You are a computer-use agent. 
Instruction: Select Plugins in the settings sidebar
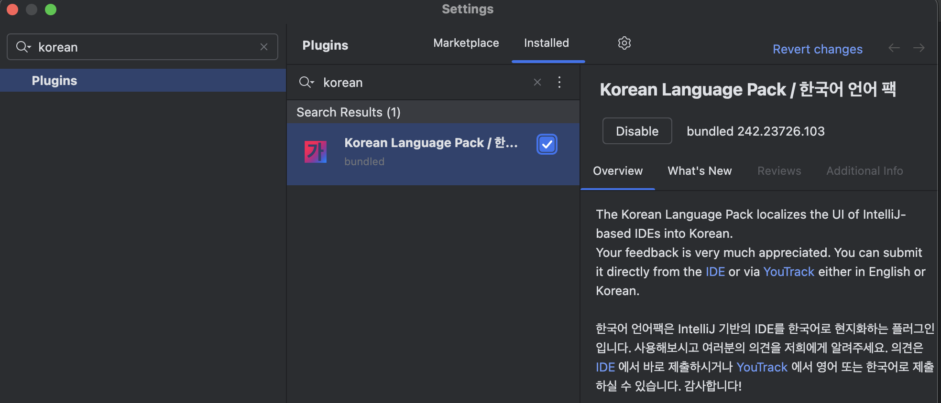point(143,80)
